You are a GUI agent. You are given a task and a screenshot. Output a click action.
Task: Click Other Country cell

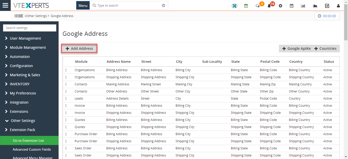[x=299, y=91]
